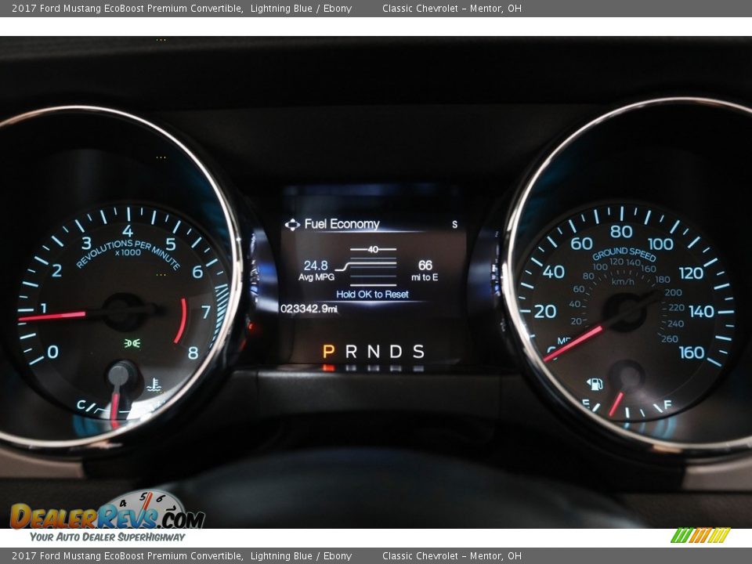Click the 40 label on the fuel economy chart
The height and width of the screenshot is (564, 752).
point(373,249)
